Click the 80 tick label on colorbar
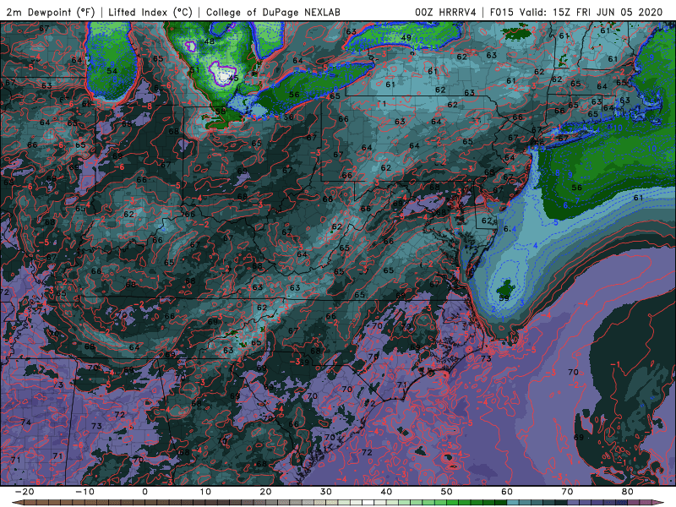Image resolution: width=676 pixels, height=507 pixels. [628, 492]
